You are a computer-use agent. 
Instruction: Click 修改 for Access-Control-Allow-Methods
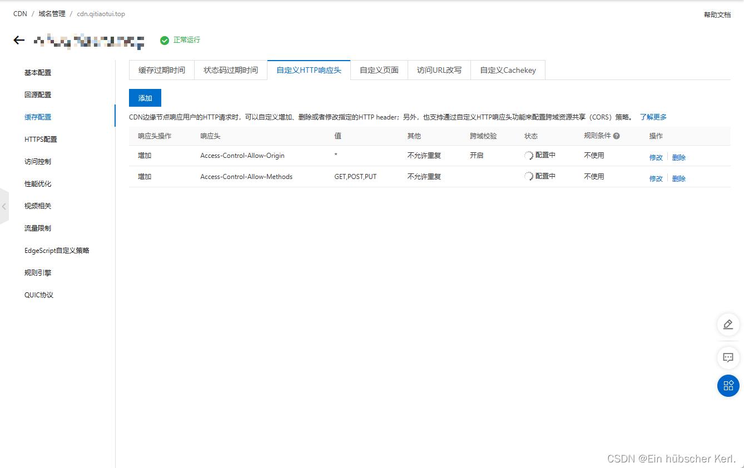[656, 178]
